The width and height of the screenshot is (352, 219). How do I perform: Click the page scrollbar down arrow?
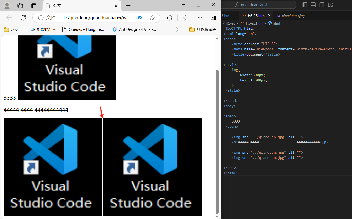(217, 216)
